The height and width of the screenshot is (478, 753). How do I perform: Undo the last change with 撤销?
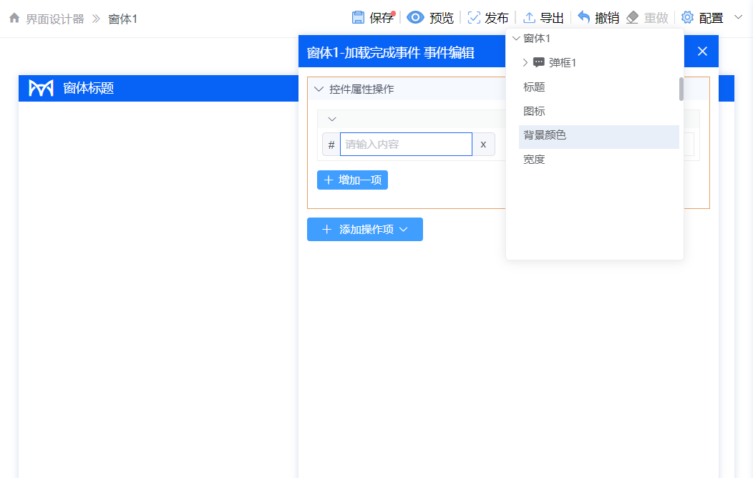click(x=583, y=18)
